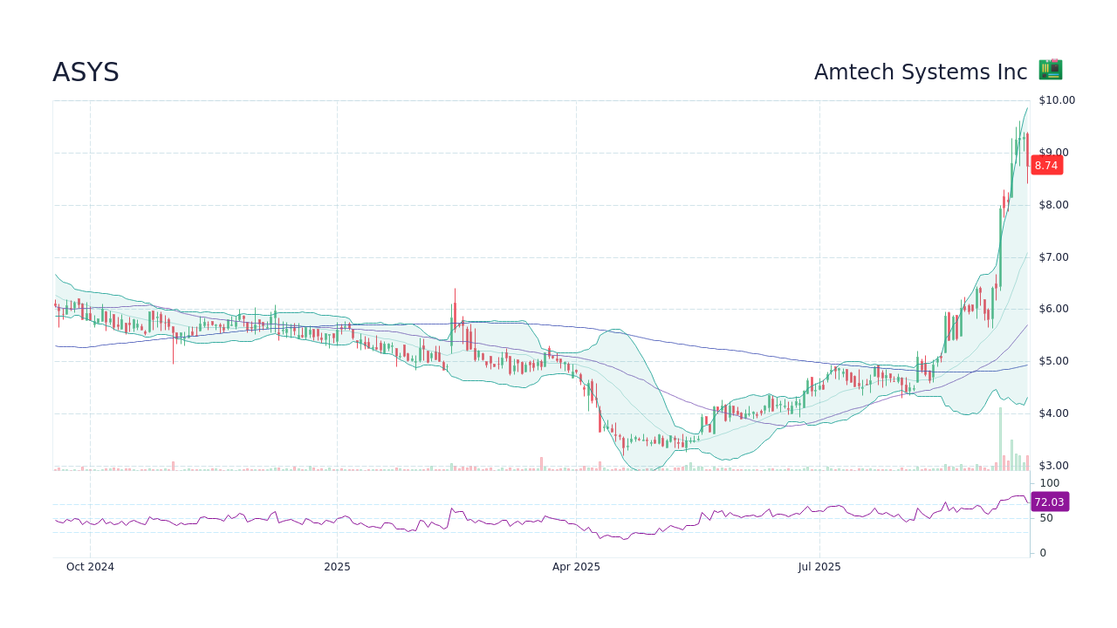
Task: Select the ASYS ticker heading
Action: (x=86, y=72)
